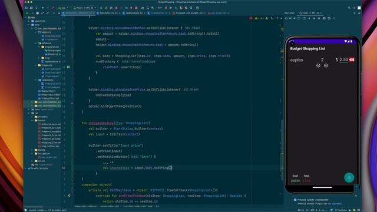Click the emulator Volume Down icon
The width and height of the screenshot is (377, 212).
tap(295, 18)
